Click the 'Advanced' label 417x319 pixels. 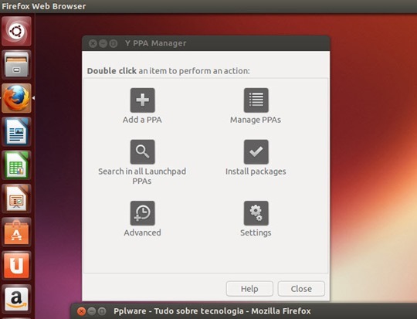[x=142, y=232]
